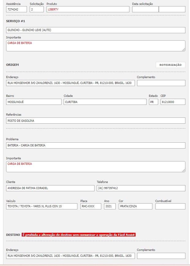Grab the resize handle of the Serviço Importante box
The image size is (190, 266).
[184, 50]
